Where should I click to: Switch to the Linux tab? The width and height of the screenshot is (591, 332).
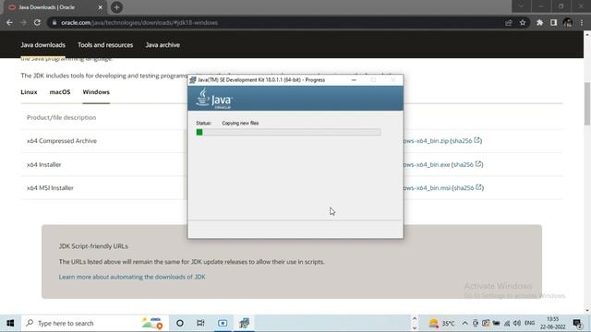[29, 92]
